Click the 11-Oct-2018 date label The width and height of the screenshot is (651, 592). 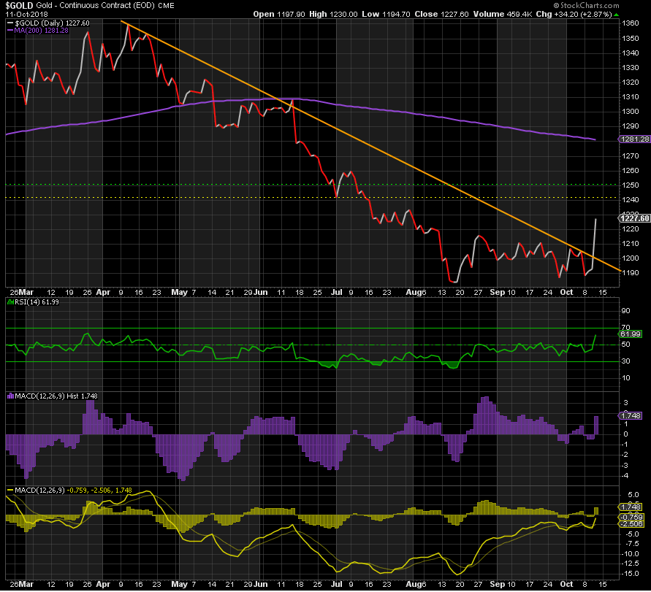24,14
